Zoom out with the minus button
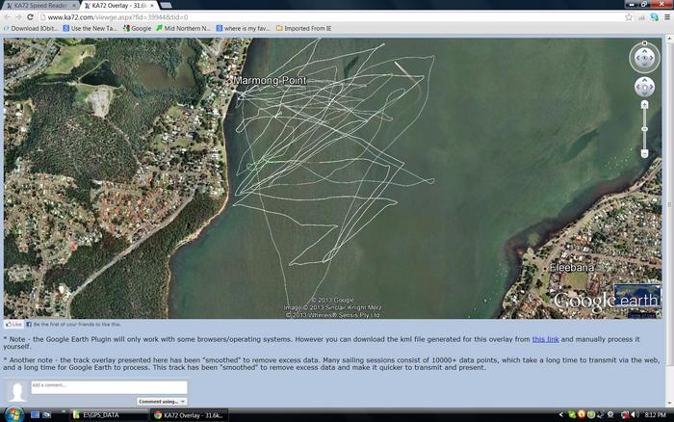The image size is (674, 422). click(x=644, y=152)
